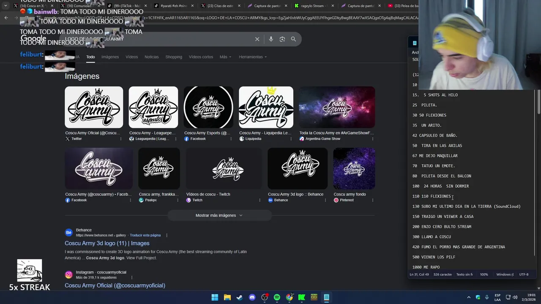
Task: Open Vídeos de coscu - Twitch caption
Action: (208, 194)
